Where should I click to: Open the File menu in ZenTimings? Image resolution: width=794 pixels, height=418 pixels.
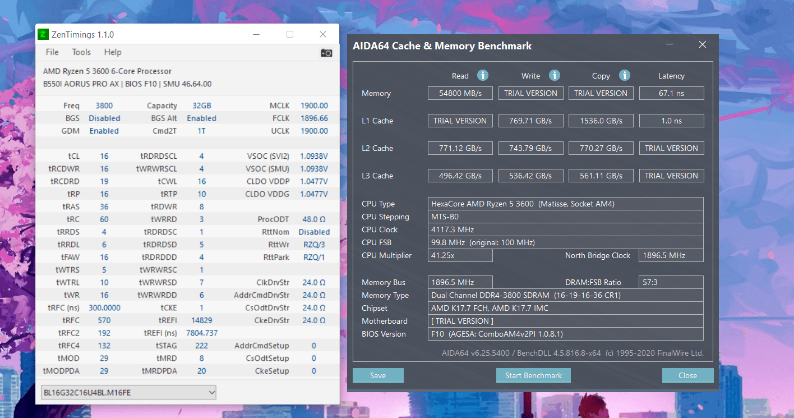pos(52,52)
